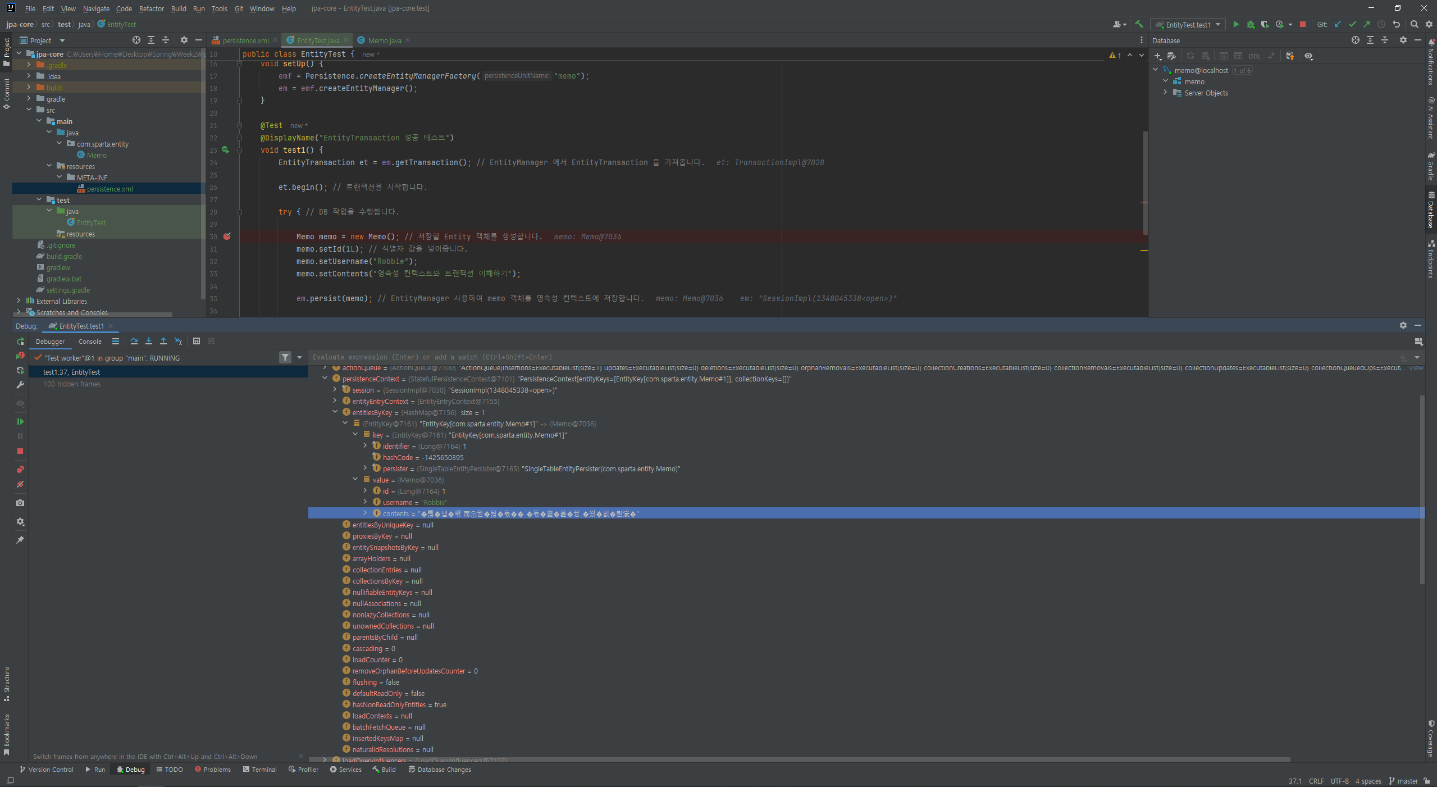
Task: Click the UTF-8 encoding status widget
Action: 1339,781
